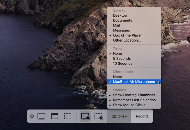The width and height of the screenshot is (190, 130).
Task: Save recording to Desktop
Action: [x=120, y=15]
